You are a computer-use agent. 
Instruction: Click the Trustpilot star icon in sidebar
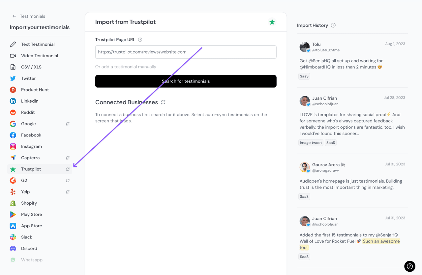click(x=13, y=169)
